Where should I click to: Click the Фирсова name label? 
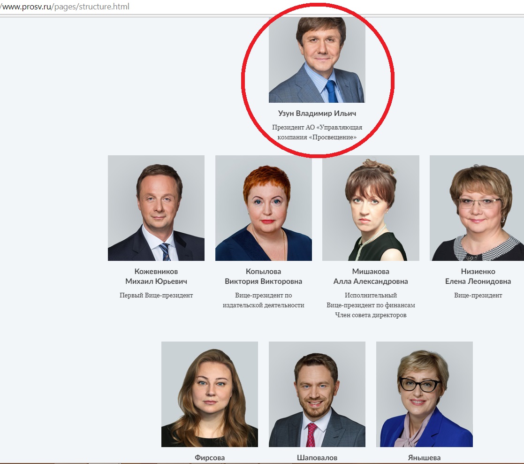pos(210,457)
